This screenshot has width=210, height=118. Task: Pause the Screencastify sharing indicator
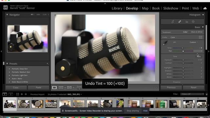coord(63,111)
